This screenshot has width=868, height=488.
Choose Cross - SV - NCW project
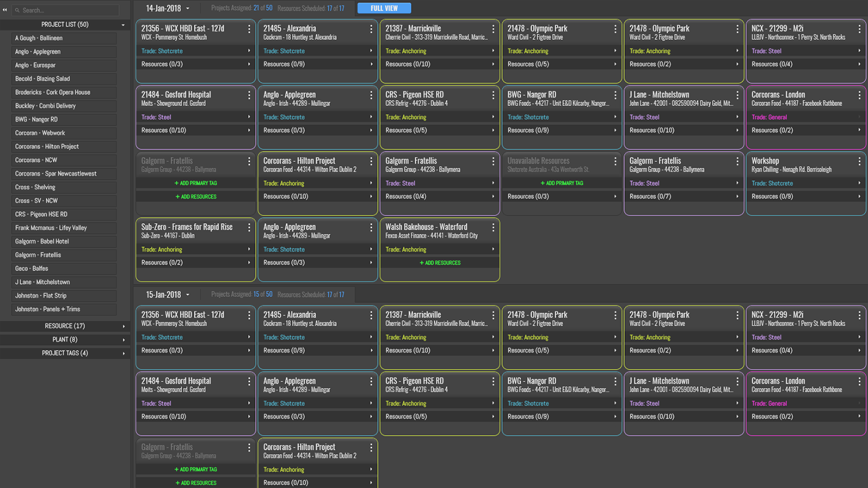pyautogui.click(x=64, y=201)
